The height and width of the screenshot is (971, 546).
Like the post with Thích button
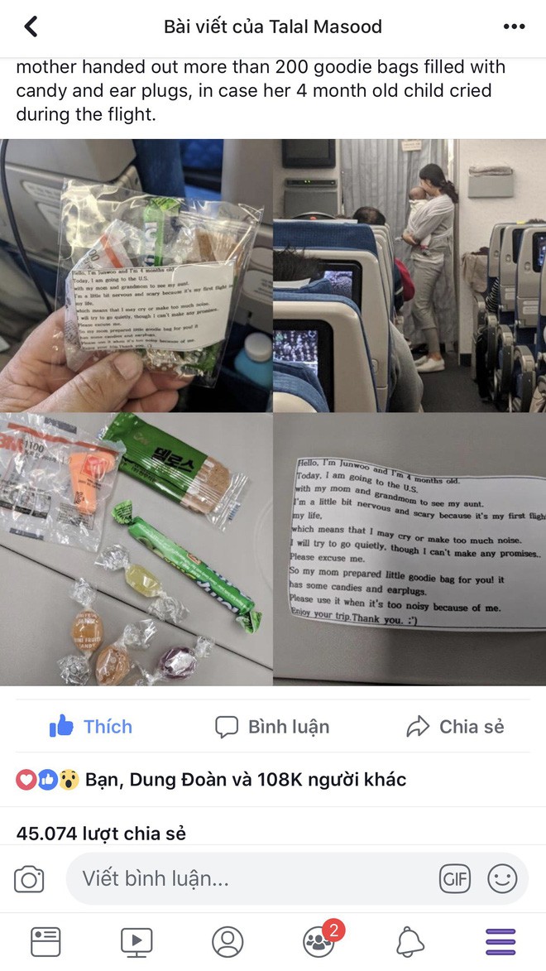tap(91, 727)
